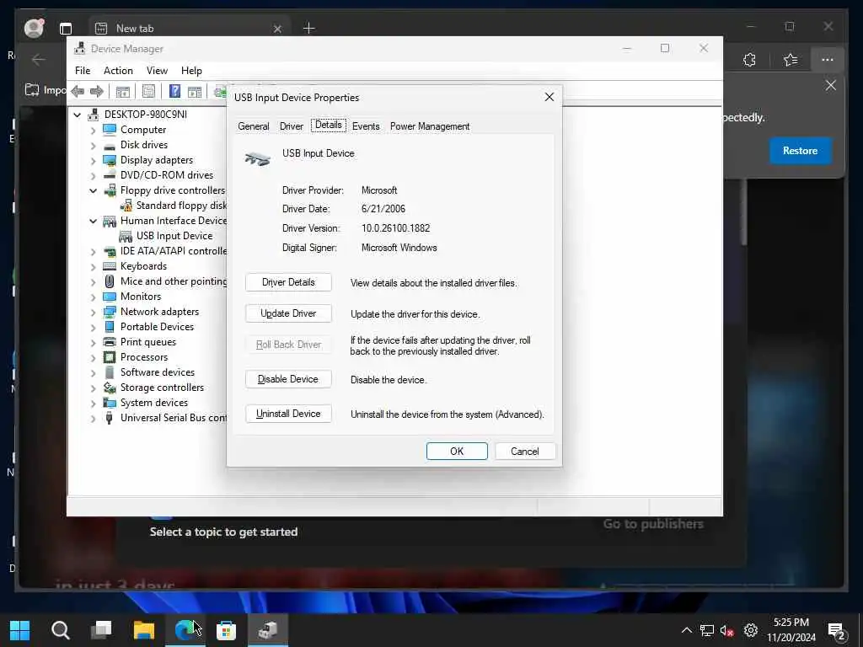863x647 pixels.
Task: Click the Disable Device button
Action: tap(288, 379)
